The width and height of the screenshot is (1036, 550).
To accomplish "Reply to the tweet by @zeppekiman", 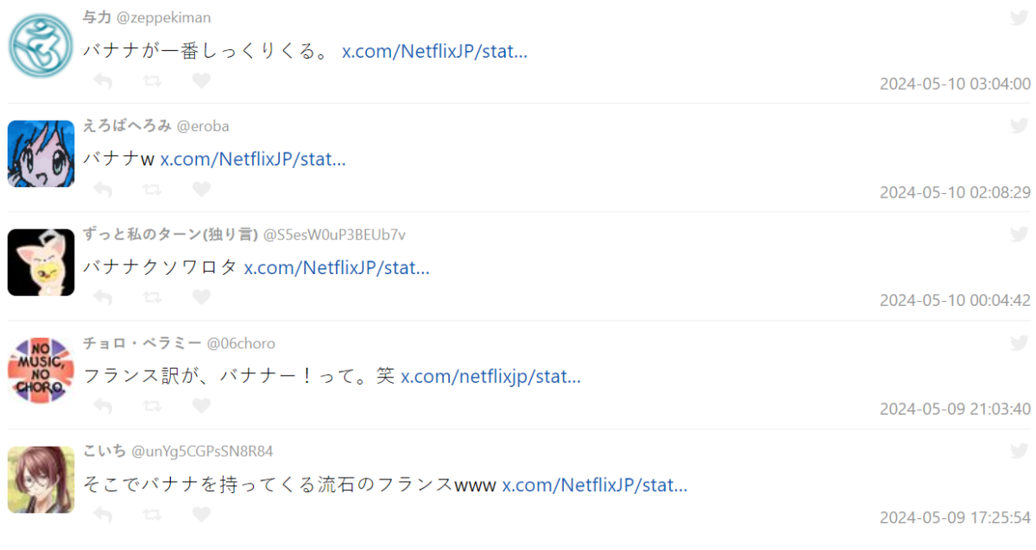I will point(103,81).
